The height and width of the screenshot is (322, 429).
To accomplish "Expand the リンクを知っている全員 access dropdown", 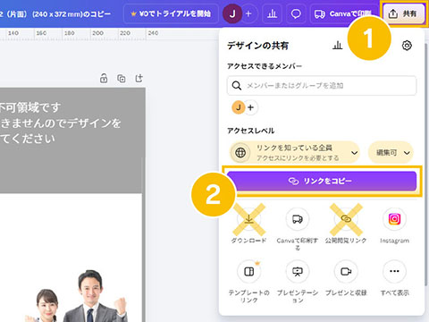I will 294,153.
